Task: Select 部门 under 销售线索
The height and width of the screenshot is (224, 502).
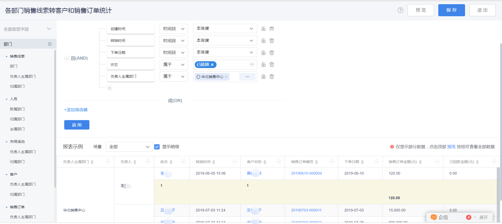Action: tap(14, 66)
